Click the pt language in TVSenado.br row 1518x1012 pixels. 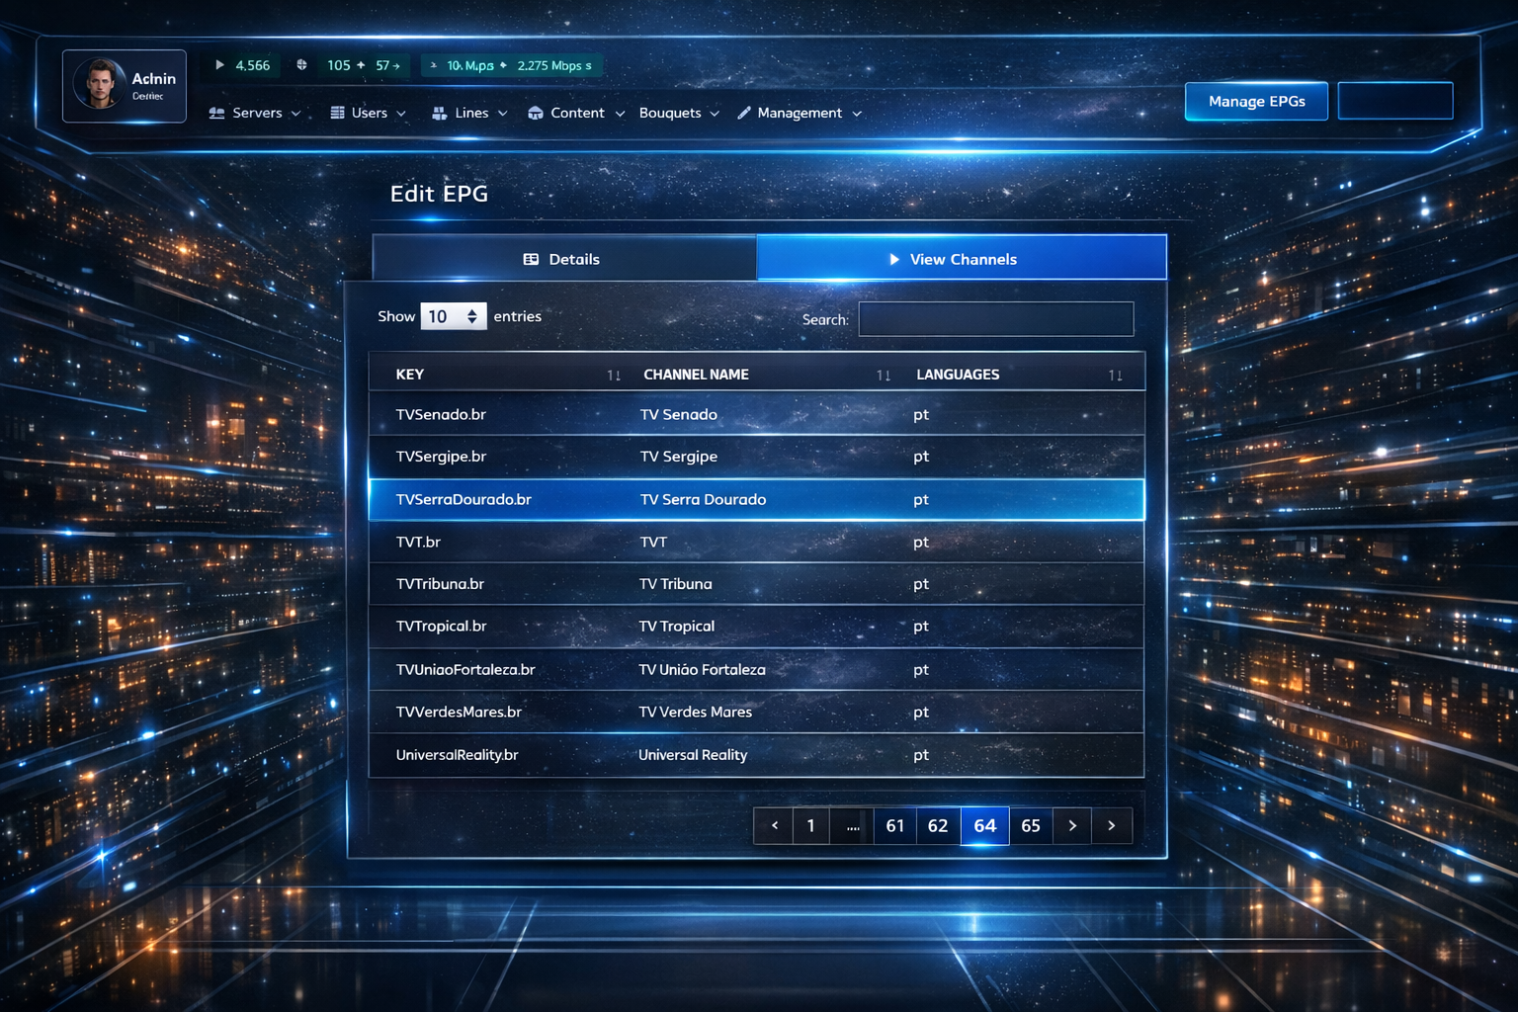921,415
